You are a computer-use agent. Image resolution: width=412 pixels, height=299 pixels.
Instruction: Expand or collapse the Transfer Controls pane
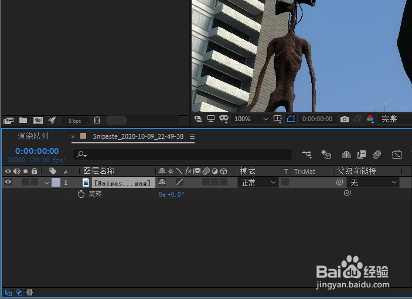point(19,292)
